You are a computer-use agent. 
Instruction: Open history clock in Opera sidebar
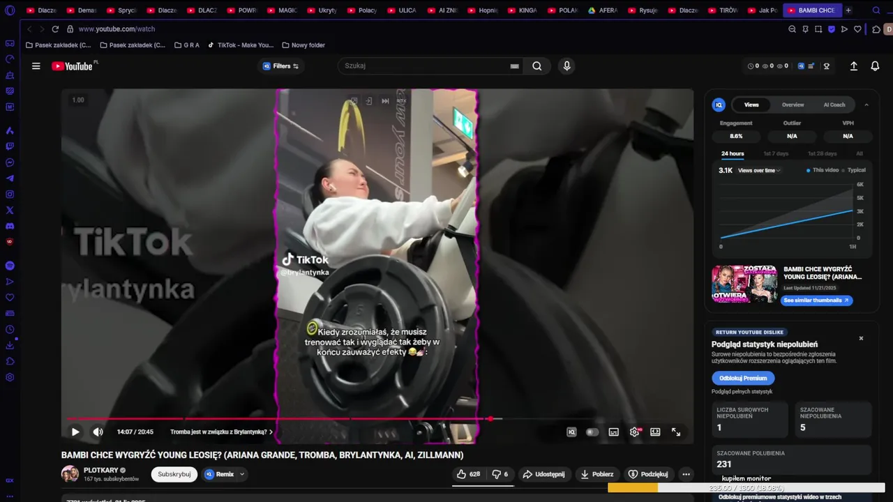[10, 329]
